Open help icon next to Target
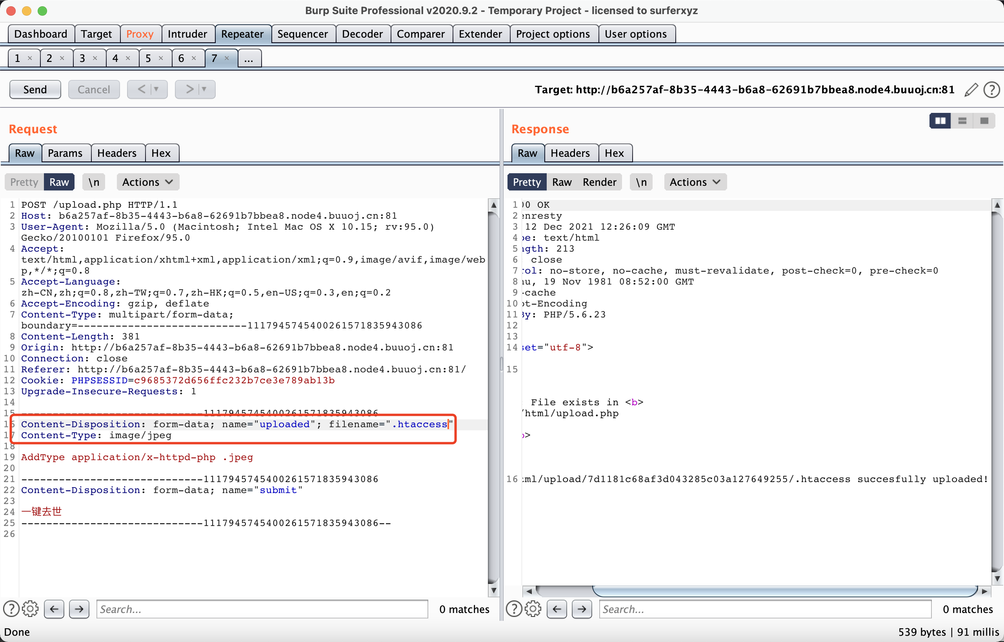Image resolution: width=1004 pixels, height=642 pixels. [x=991, y=90]
